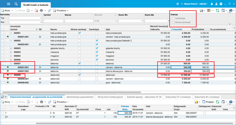
Task: Click the paperclip attachments icon in top toolbar
Action: click(50, 10)
